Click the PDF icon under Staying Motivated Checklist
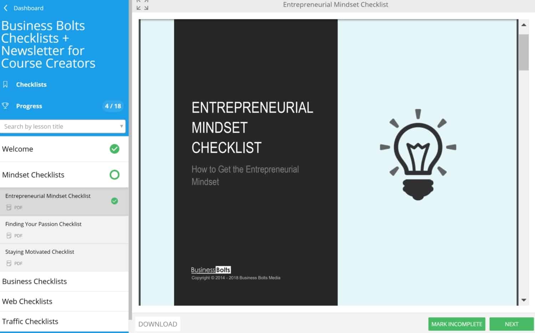 [9, 263]
